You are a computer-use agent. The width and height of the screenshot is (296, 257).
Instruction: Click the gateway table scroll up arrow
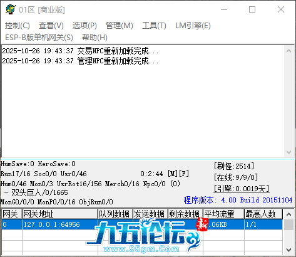tap(288, 214)
